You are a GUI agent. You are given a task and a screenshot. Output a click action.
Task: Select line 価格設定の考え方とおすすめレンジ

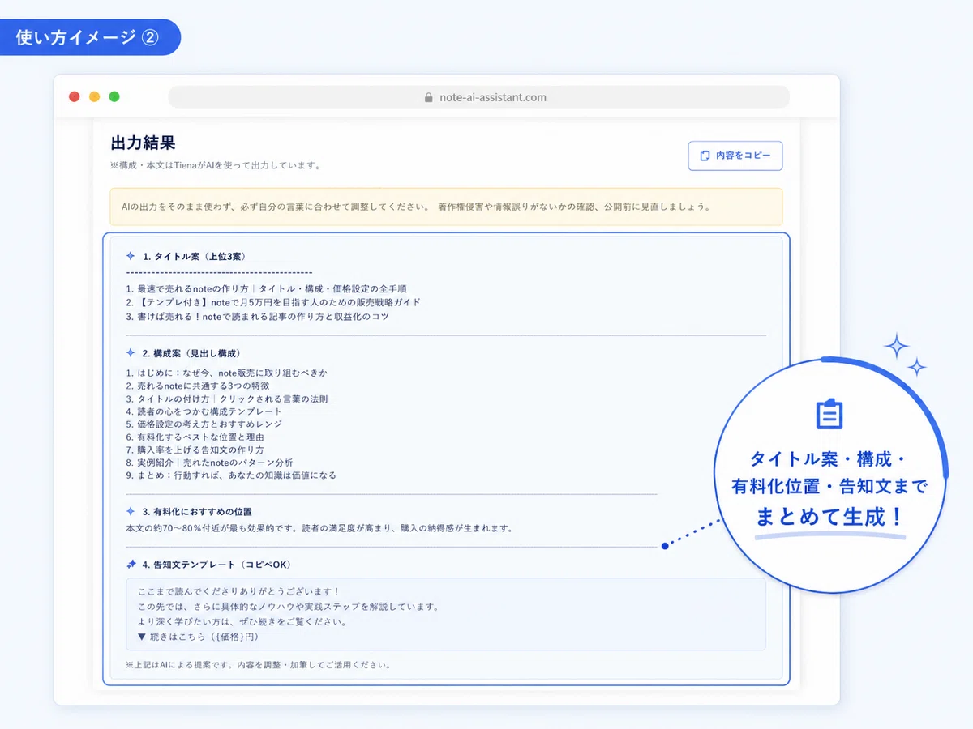pyautogui.click(x=204, y=424)
